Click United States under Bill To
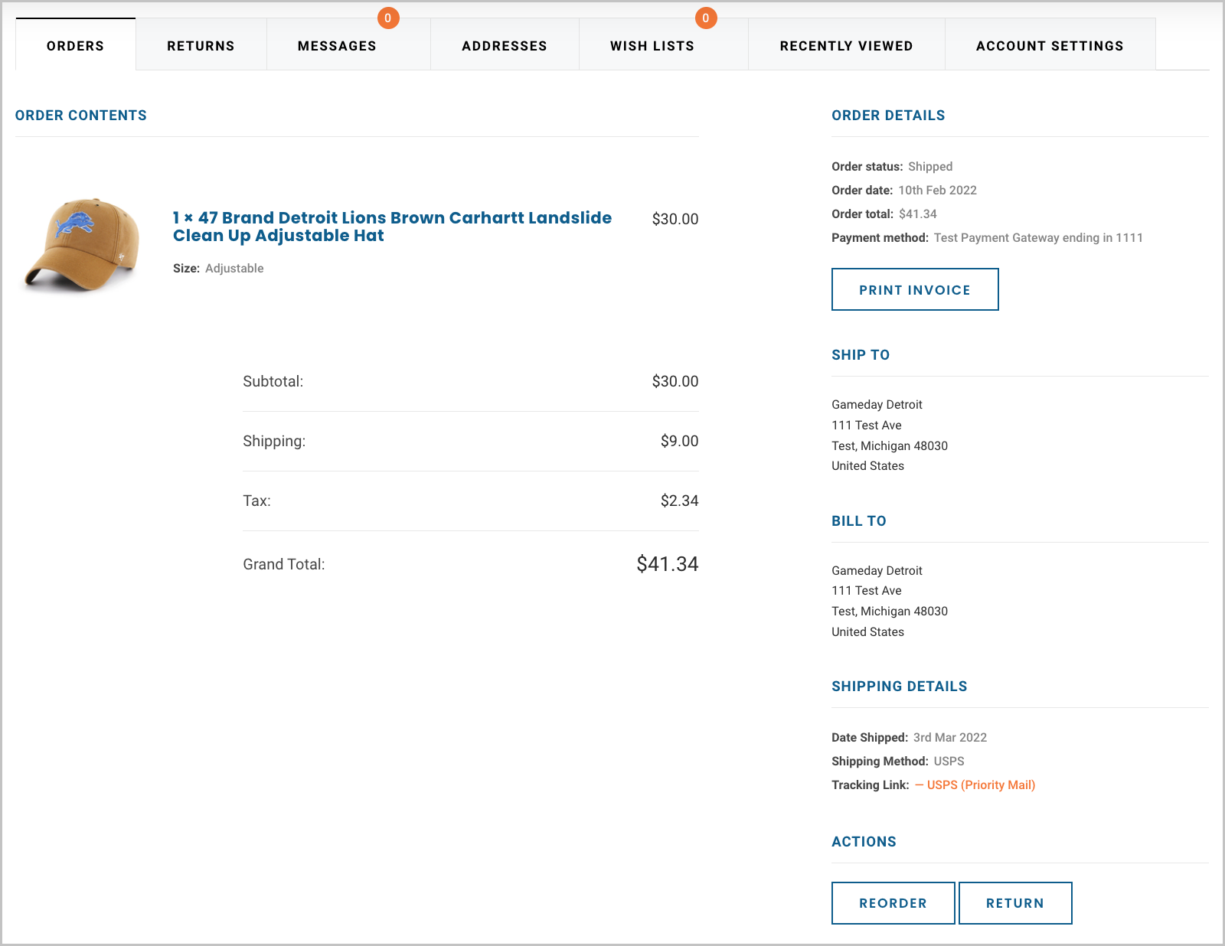Image resolution: width=1225 pixels, height=946 pixels. [x=868, y=631]
